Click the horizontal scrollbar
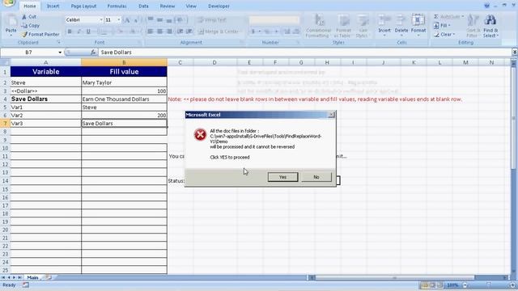518x291 pixels. 394,278
